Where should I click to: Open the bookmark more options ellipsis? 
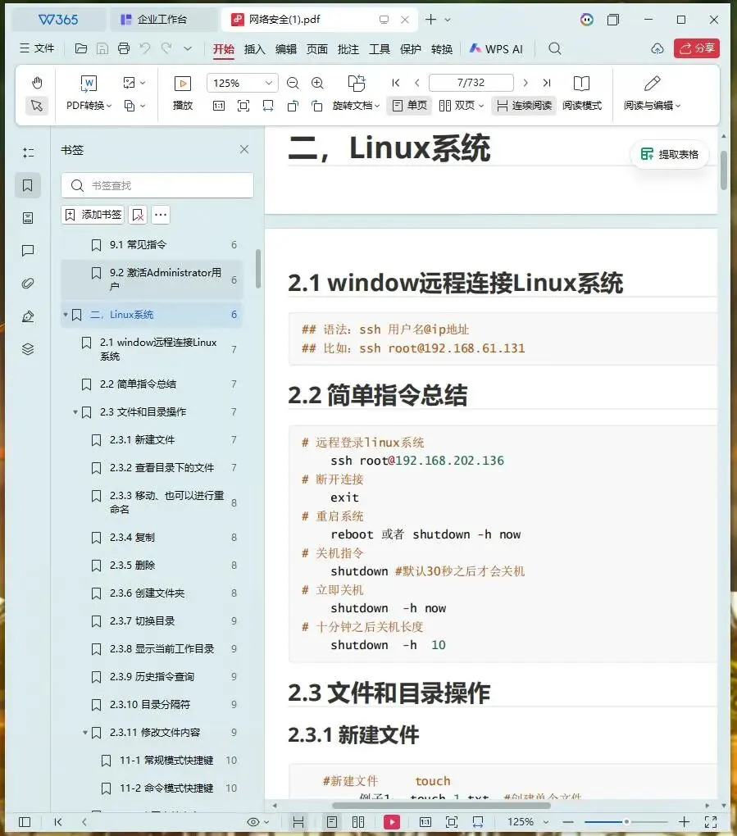161,215
